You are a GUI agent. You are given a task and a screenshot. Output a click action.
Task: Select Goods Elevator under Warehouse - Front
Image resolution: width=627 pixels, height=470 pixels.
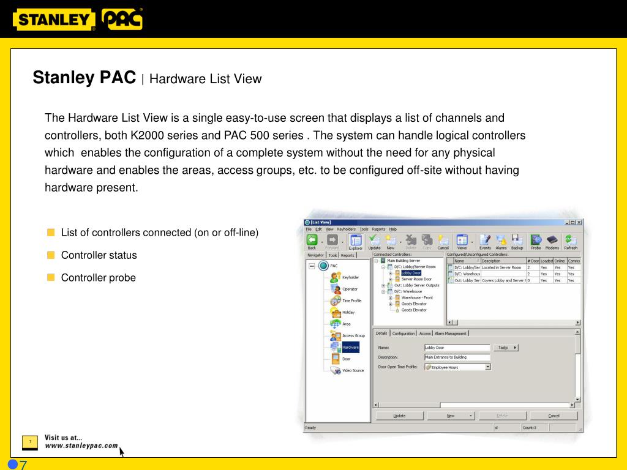pos(414,304)
